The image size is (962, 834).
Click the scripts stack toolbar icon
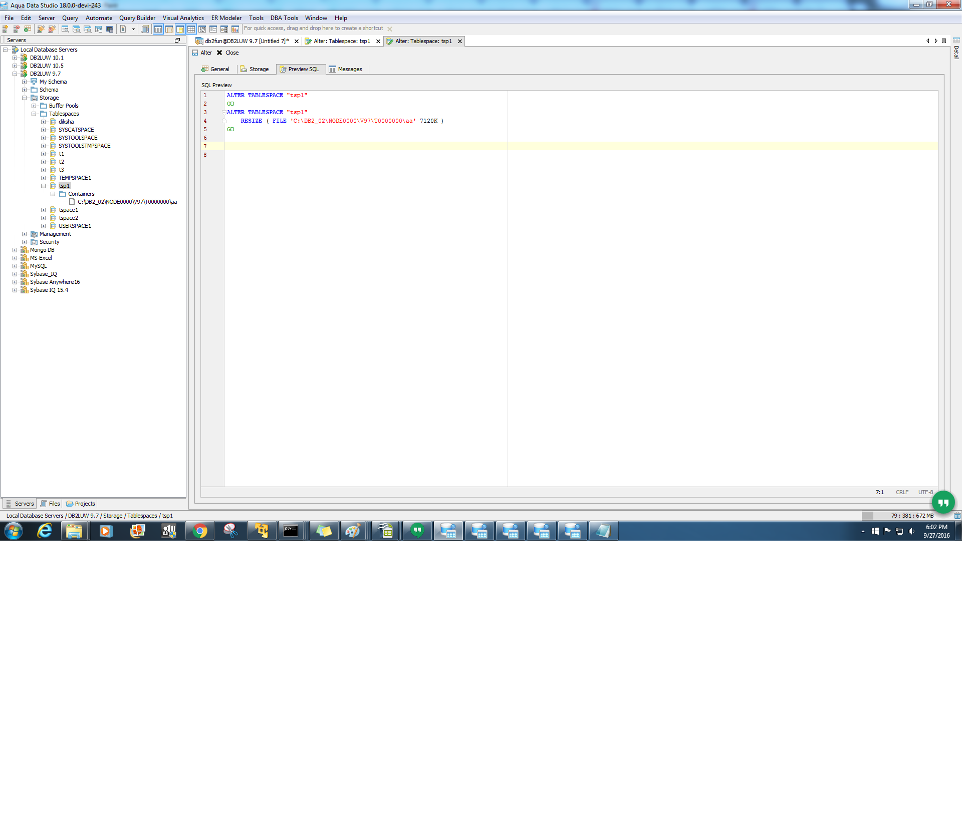pos(145,29)
